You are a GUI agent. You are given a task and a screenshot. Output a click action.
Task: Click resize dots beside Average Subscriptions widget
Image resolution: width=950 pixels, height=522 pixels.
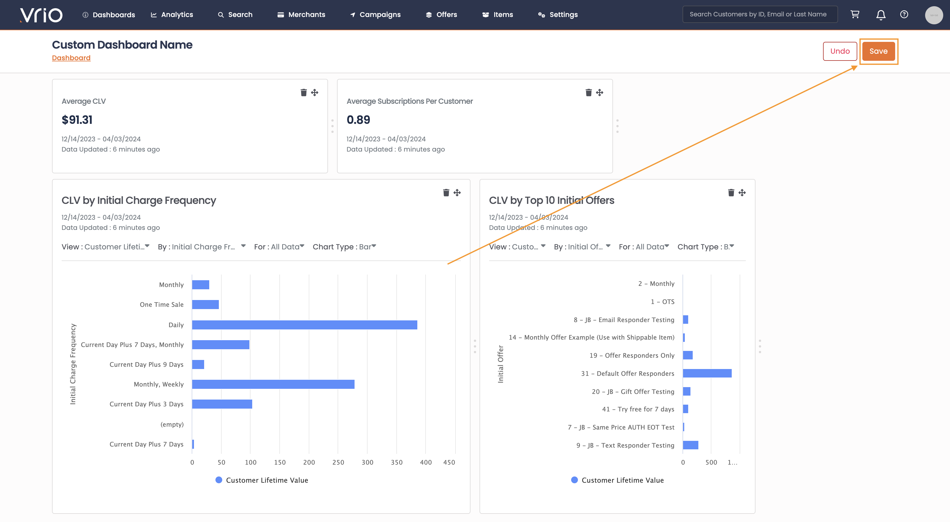617,126
